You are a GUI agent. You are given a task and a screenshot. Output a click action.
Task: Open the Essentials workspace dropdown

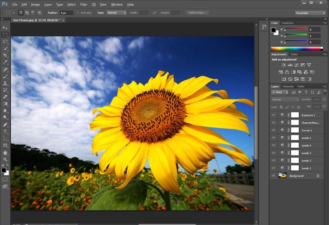click(x=310, y=13)
